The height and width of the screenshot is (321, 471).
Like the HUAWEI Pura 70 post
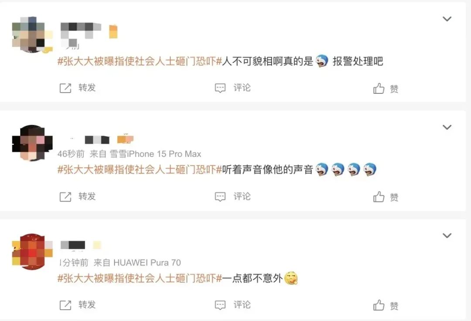coord(379,305)
